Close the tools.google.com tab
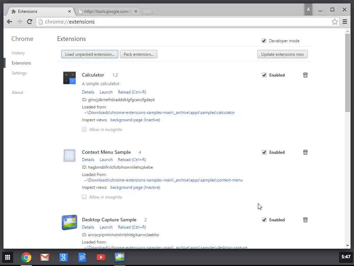Image resolution: width=354 pixels, height=266 pixels. (136, 11)
